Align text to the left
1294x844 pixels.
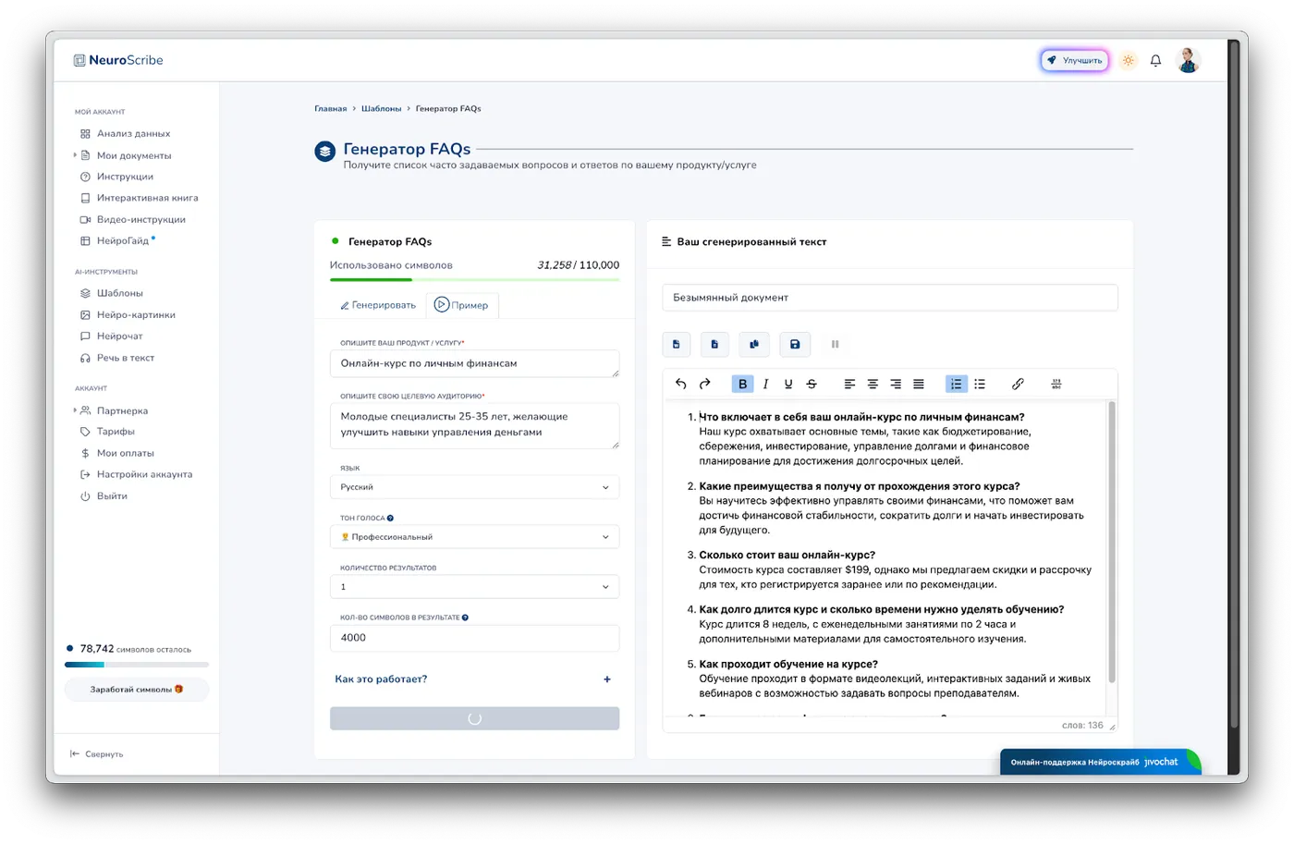coord(849,384)
